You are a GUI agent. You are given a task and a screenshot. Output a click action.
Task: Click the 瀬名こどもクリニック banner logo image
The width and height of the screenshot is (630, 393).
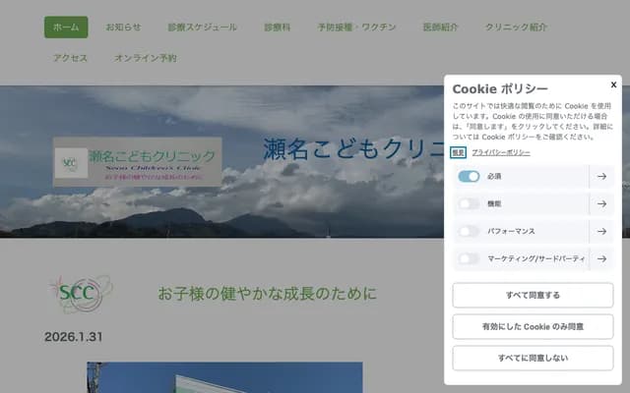coord(138,162)
